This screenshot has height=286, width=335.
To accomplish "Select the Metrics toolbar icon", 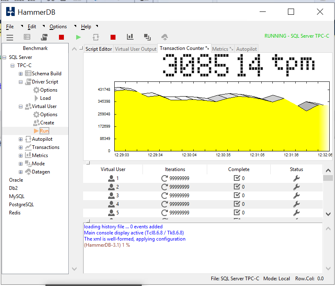I will click(x=130, y=36).
